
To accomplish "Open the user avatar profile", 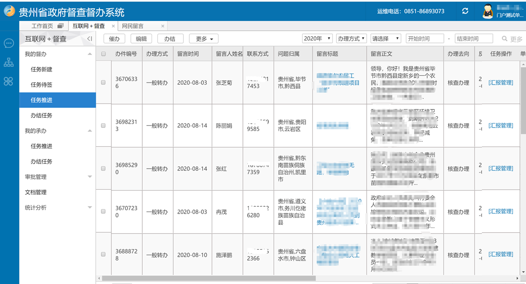I will coord(487,11).
